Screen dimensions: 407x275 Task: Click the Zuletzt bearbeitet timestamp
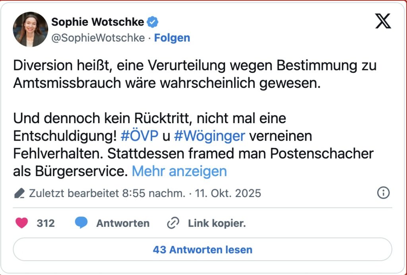pyautogui.click(x=145, y=194)
